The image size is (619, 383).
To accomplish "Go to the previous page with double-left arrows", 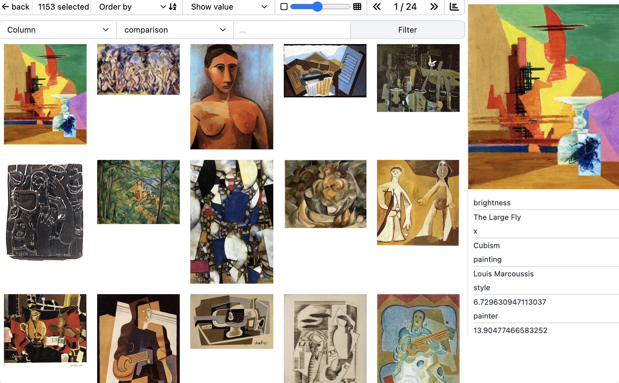I will (x=377, y=7).
